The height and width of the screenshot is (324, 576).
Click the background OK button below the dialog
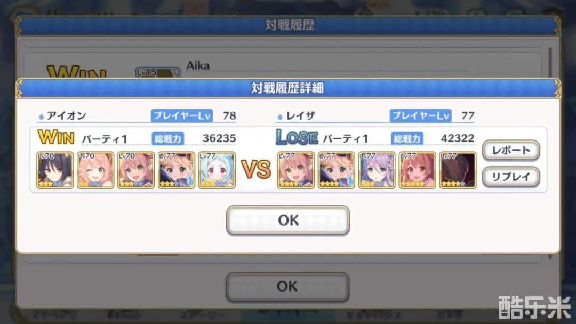point(287,287)
